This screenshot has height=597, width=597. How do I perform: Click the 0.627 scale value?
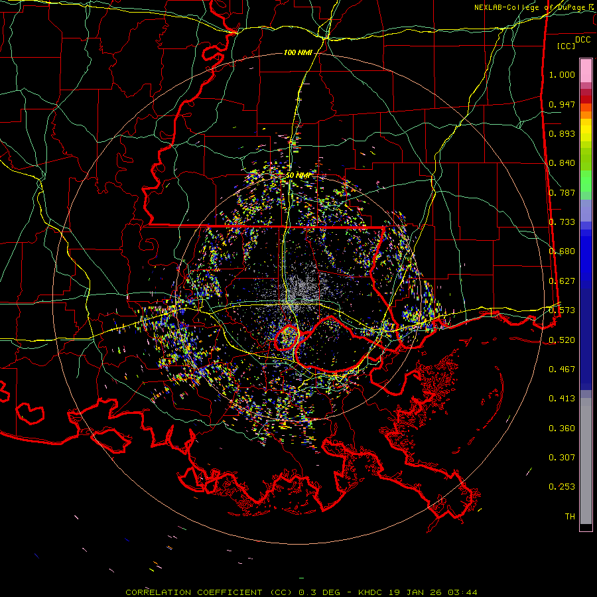click(562, 281)
